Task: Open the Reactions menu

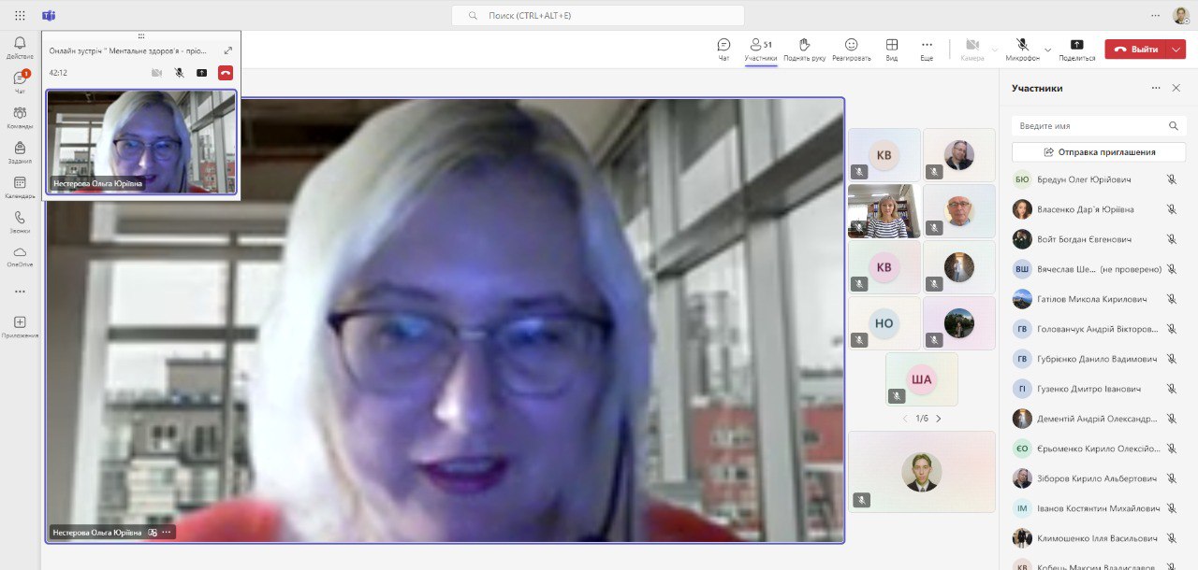Action: [x=851, y=50]
